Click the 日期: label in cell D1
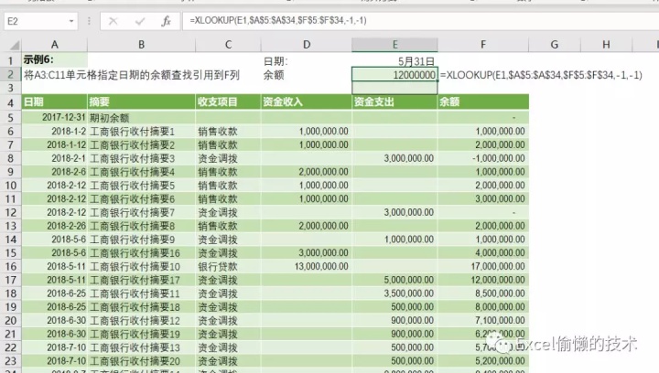The image size is (659, 373). pos(275,61)
